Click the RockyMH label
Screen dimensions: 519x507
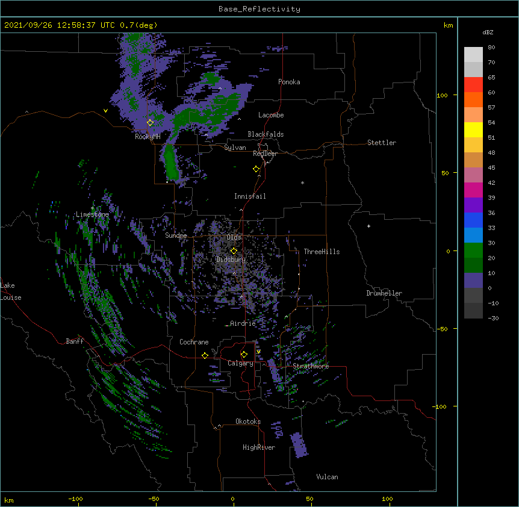tap(148, 137)
